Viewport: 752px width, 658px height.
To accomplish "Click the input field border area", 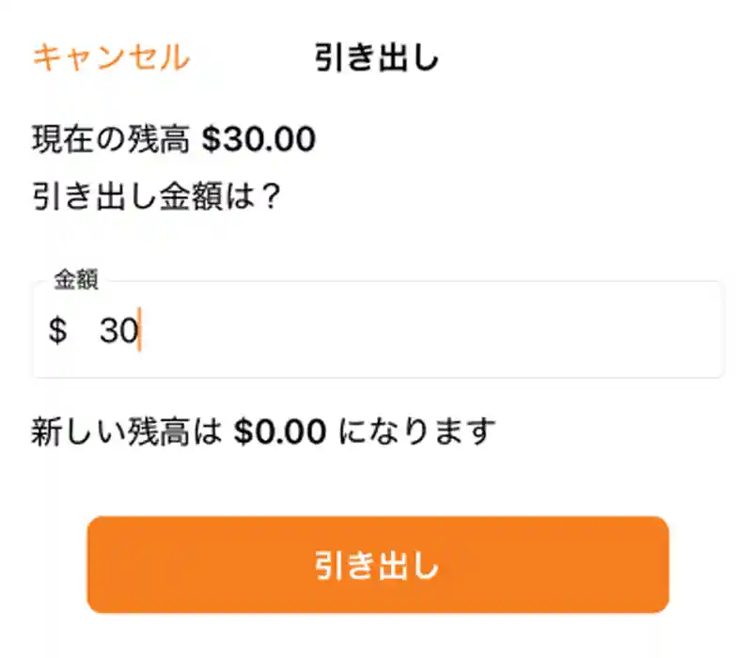I will (376, 369).
